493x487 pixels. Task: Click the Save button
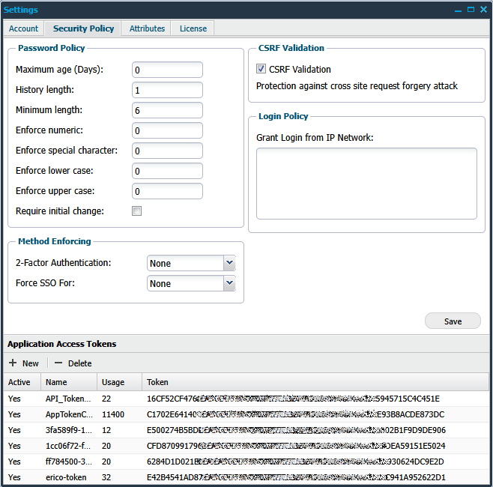click(453, 321)
